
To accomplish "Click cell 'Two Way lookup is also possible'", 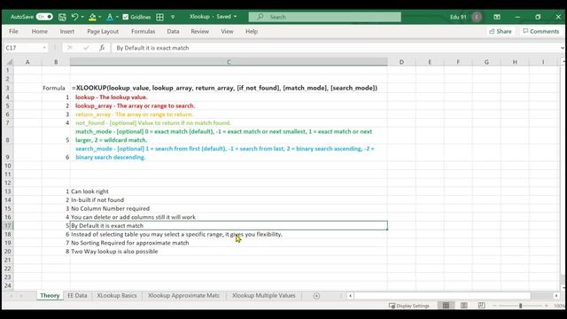I will [229, 252].
